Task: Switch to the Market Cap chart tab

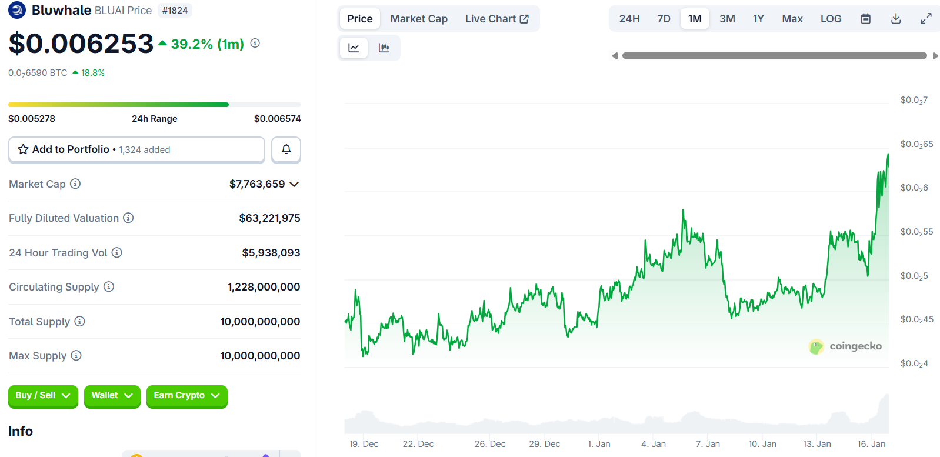Action: 419,19
